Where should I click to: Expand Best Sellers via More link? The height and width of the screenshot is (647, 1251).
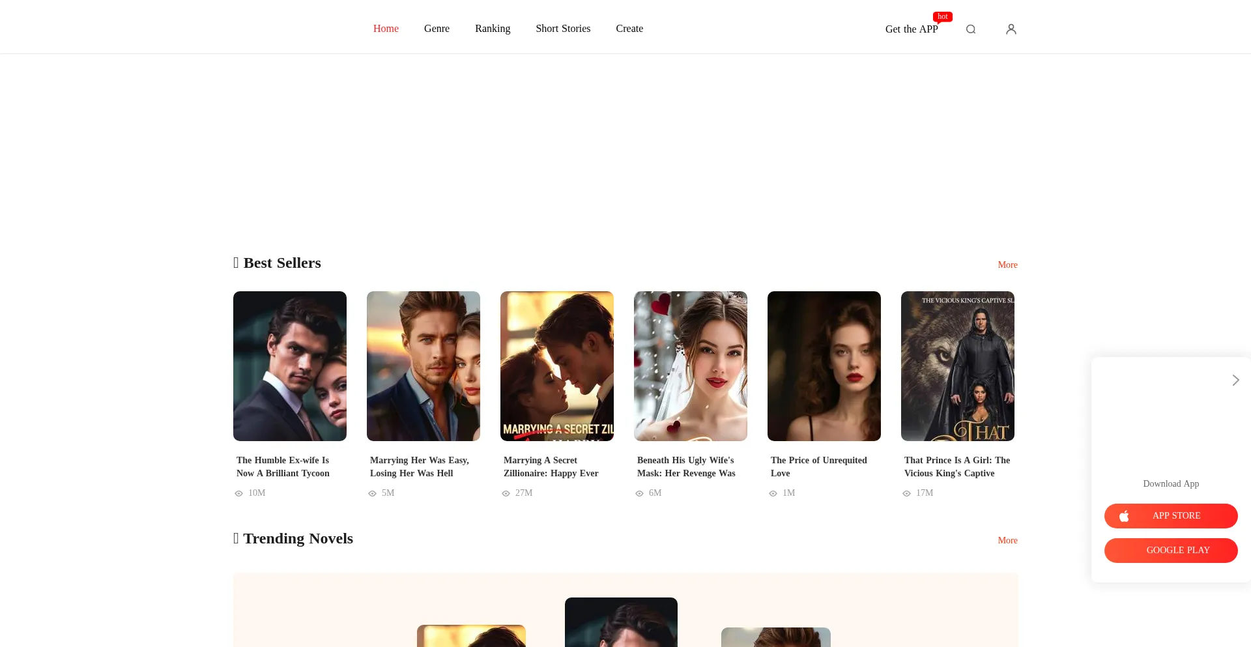pyautogui.click(x=1007, y=265)
